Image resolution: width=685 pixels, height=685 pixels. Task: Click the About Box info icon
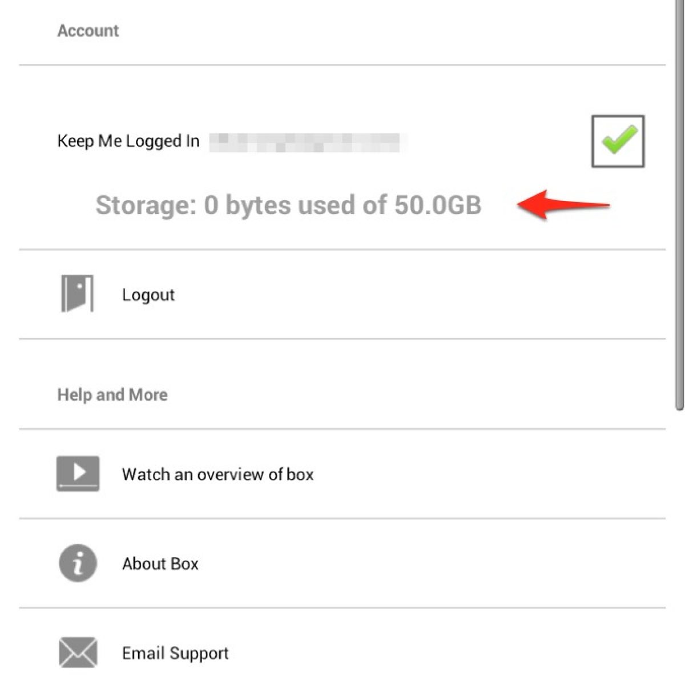78,563
